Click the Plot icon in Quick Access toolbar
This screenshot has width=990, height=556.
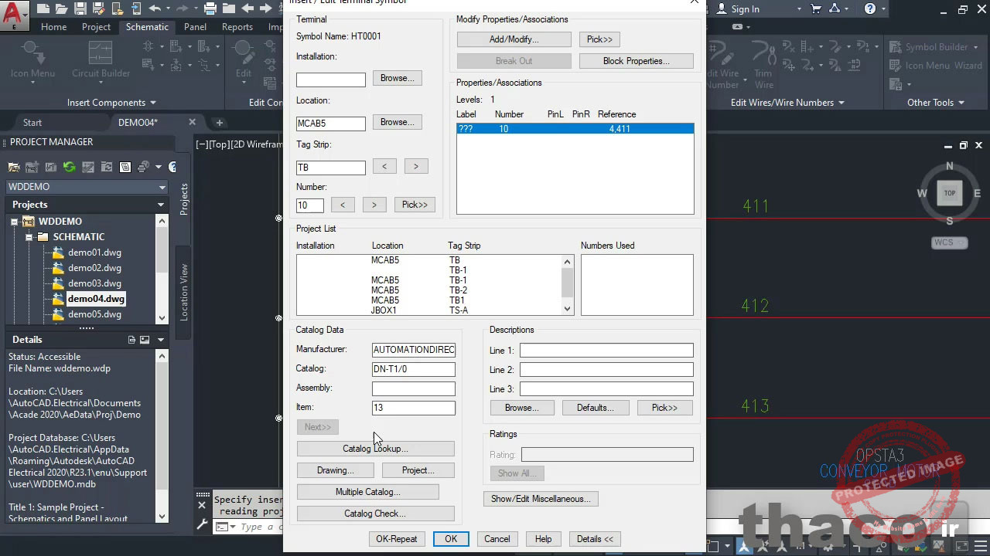(x=210, y=8)
